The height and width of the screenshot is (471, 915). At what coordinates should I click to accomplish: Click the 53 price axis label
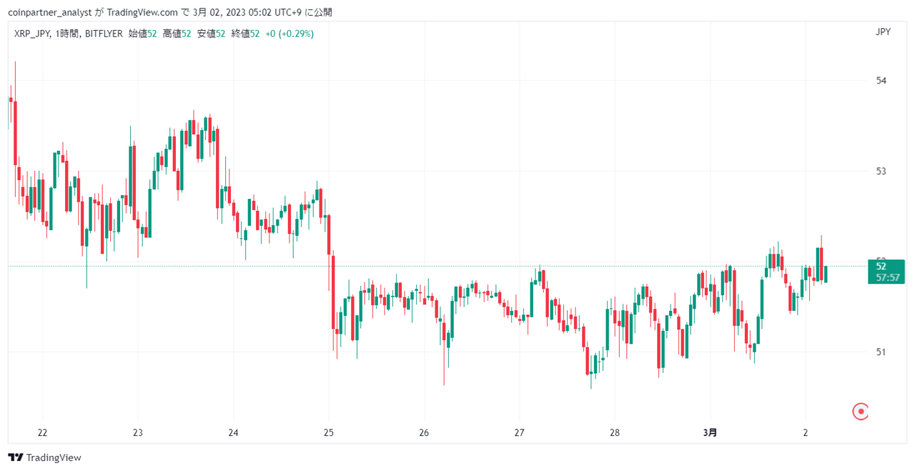click(881, 171)
